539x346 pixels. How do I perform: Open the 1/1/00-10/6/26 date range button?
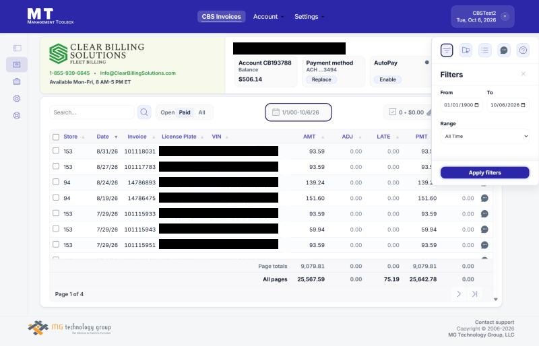click(298, 112)
